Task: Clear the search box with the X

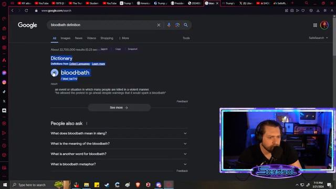Action: pyautogui.click(x=159, y=25)
